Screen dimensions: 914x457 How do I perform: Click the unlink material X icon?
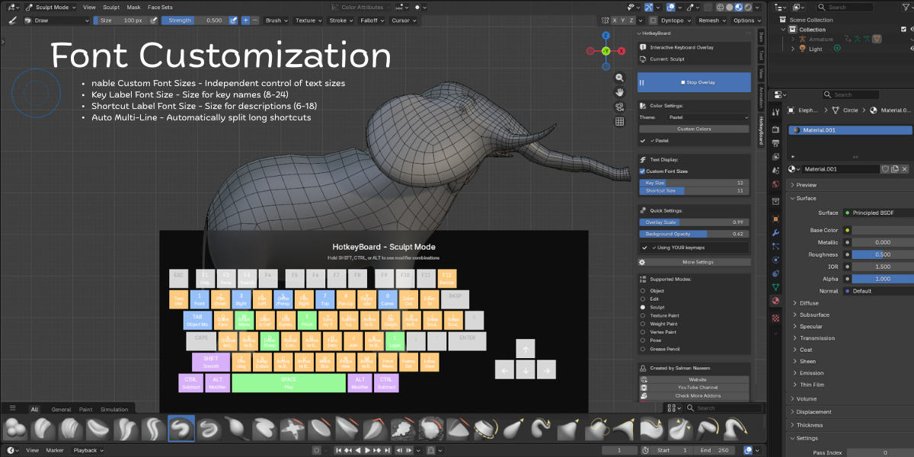click(906, 169)
